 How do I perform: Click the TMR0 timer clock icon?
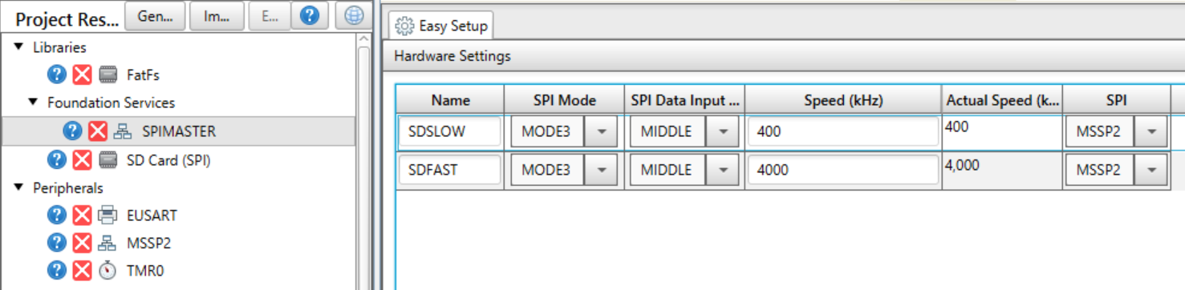click(x=108, y=271)
